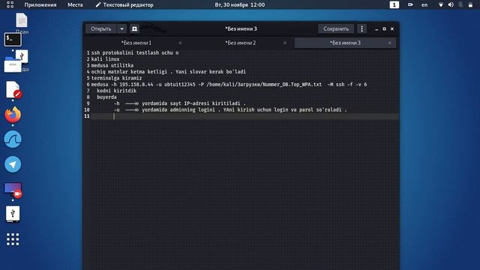Open the Terminal from the dock

[13, 40]
